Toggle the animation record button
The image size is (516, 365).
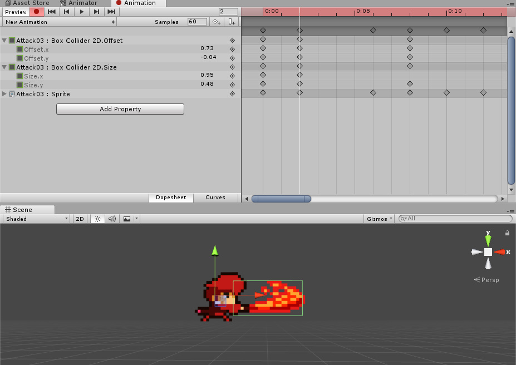coord(37,12)
